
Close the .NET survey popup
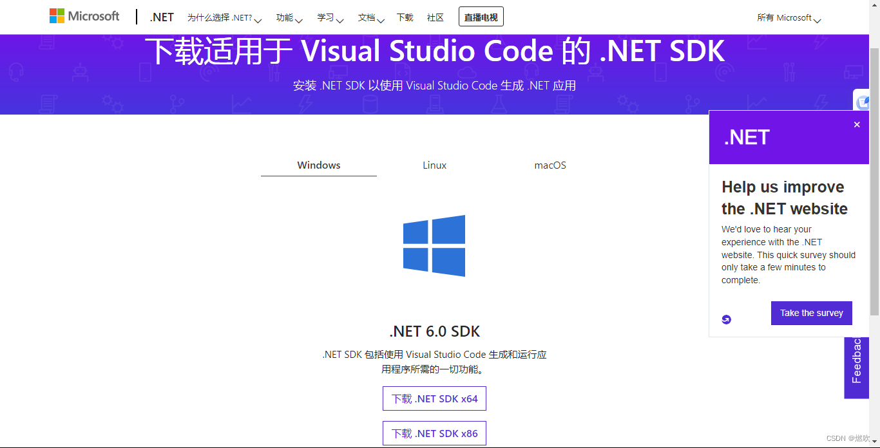click(x=857, y=125)
